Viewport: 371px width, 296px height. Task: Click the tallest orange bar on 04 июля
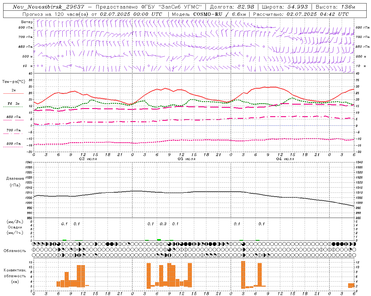point(243,275)
